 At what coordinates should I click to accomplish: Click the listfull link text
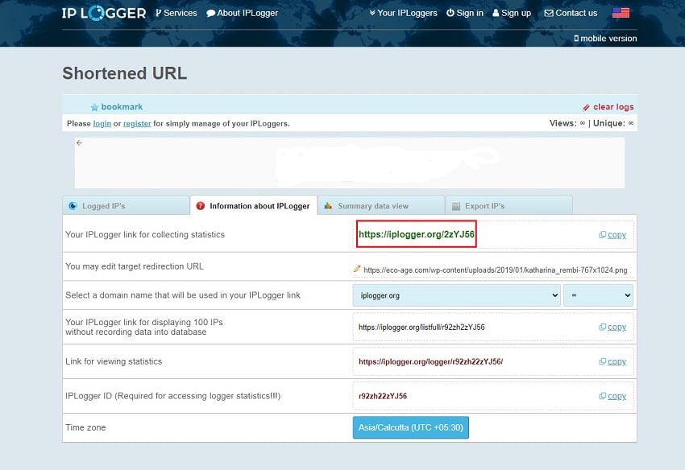pyautogui.click(x=421, y=328)
